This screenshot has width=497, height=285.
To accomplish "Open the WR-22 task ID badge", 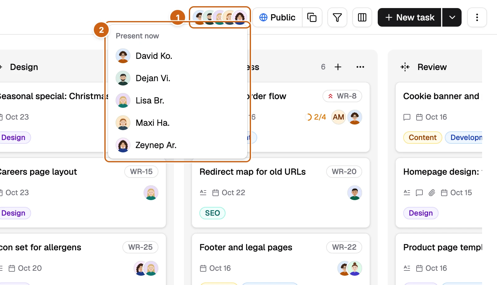I will point(344,247).
